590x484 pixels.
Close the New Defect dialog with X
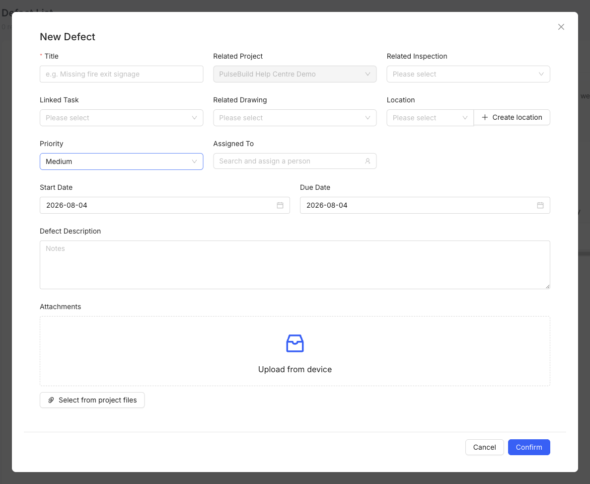[x=561, y=27]
